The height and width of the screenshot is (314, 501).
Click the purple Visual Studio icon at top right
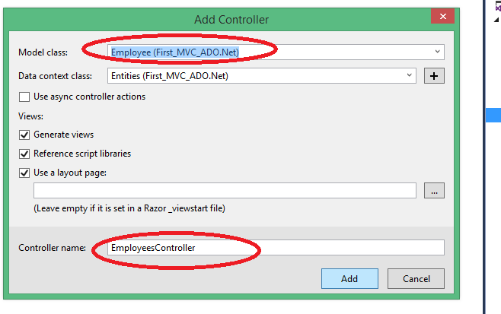(498, 7)
